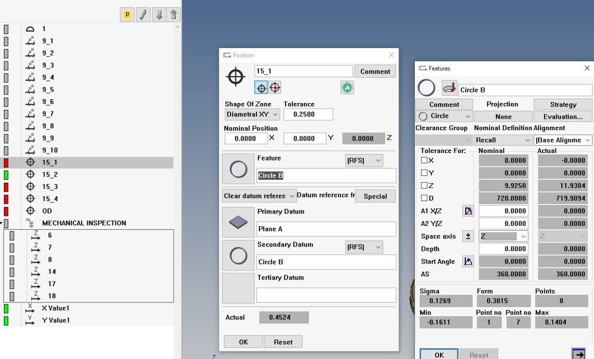Click the pencil edit icon above the list
The image size is (594, 359).
click(143, 15)
